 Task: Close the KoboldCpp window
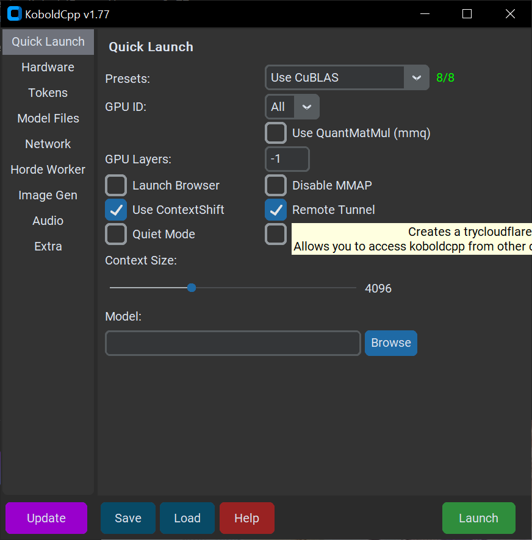coord(510,14)
